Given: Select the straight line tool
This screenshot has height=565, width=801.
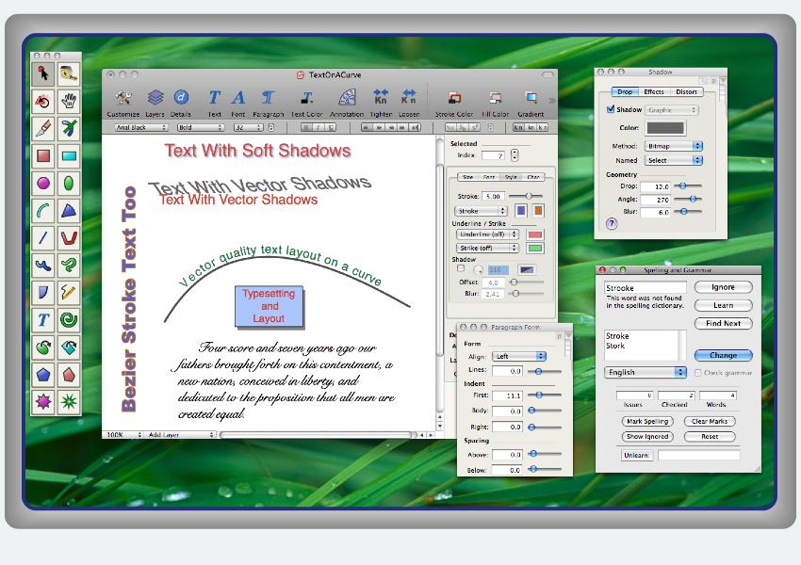Looking at the screenshot, I should click(43, 237).
